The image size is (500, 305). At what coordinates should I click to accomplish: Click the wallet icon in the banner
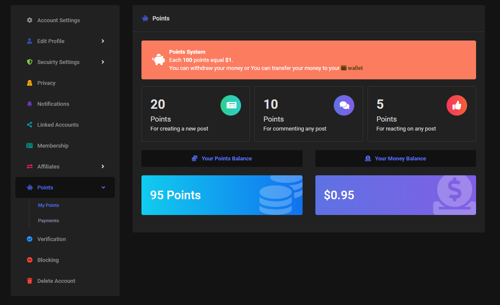344,68
